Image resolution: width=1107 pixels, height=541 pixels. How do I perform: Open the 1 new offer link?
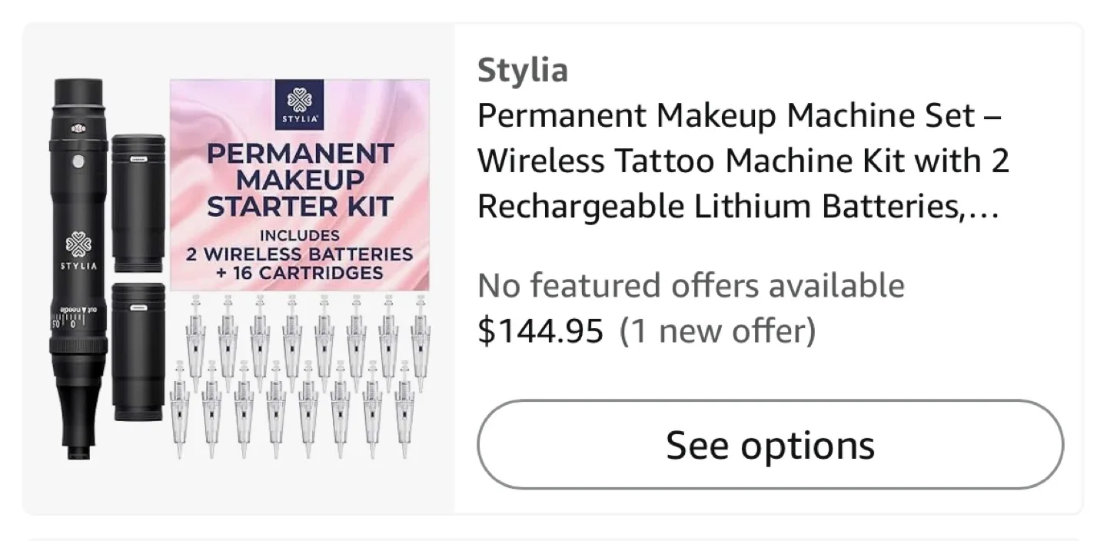pos(717,331)
